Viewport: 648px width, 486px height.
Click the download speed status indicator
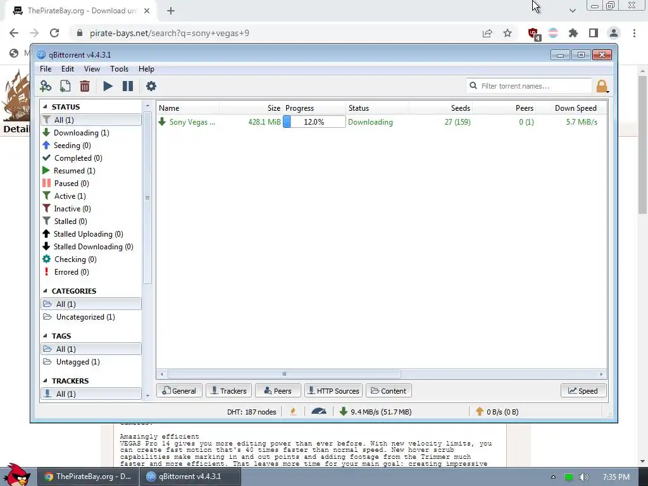pos(375,411)
